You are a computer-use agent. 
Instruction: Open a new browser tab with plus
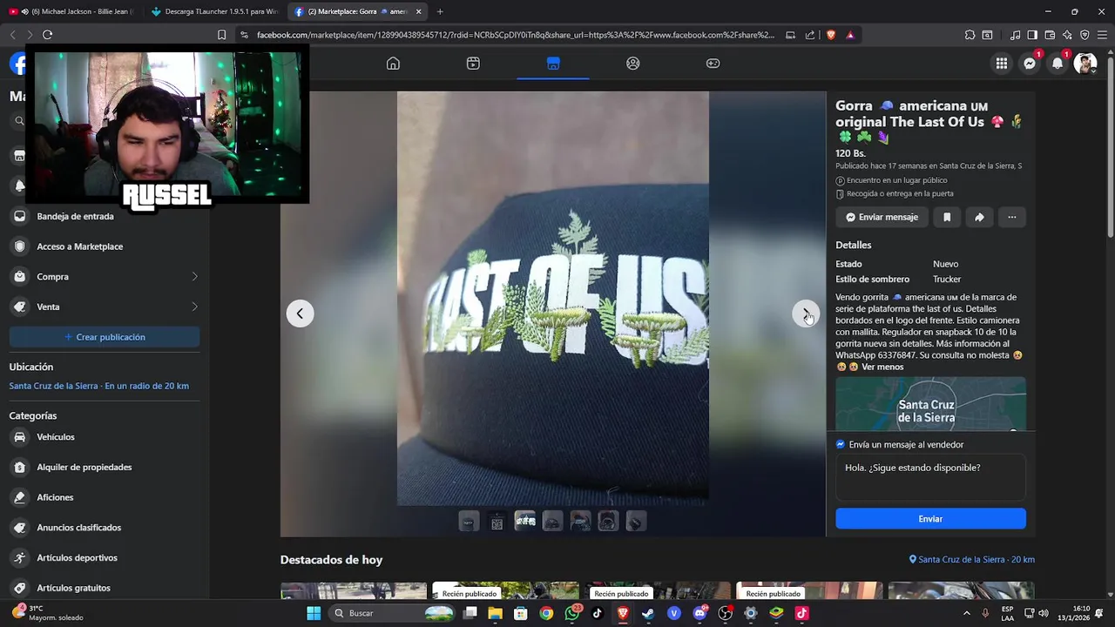point(440,11)
